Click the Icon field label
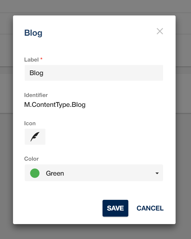191x239 pixels. [30, 123]
